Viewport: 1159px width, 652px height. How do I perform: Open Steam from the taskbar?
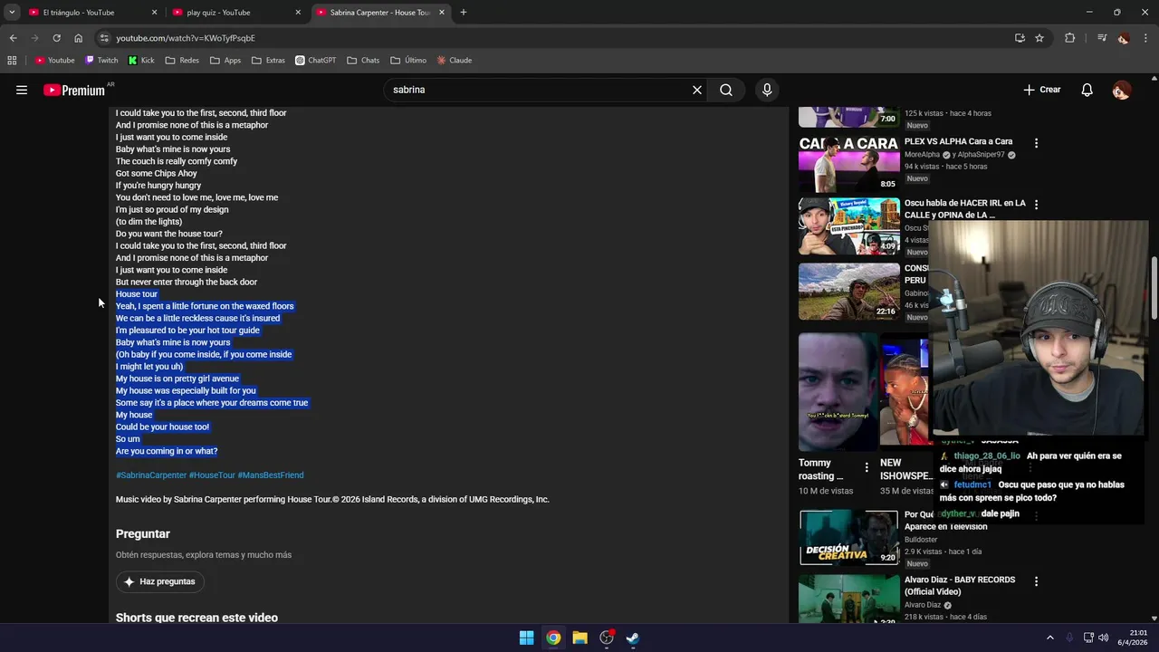pyautogui.click(x=633, y=638)
